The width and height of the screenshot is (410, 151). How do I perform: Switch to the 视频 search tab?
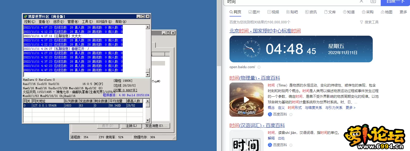pyautogui.click(x=273, y=12)
